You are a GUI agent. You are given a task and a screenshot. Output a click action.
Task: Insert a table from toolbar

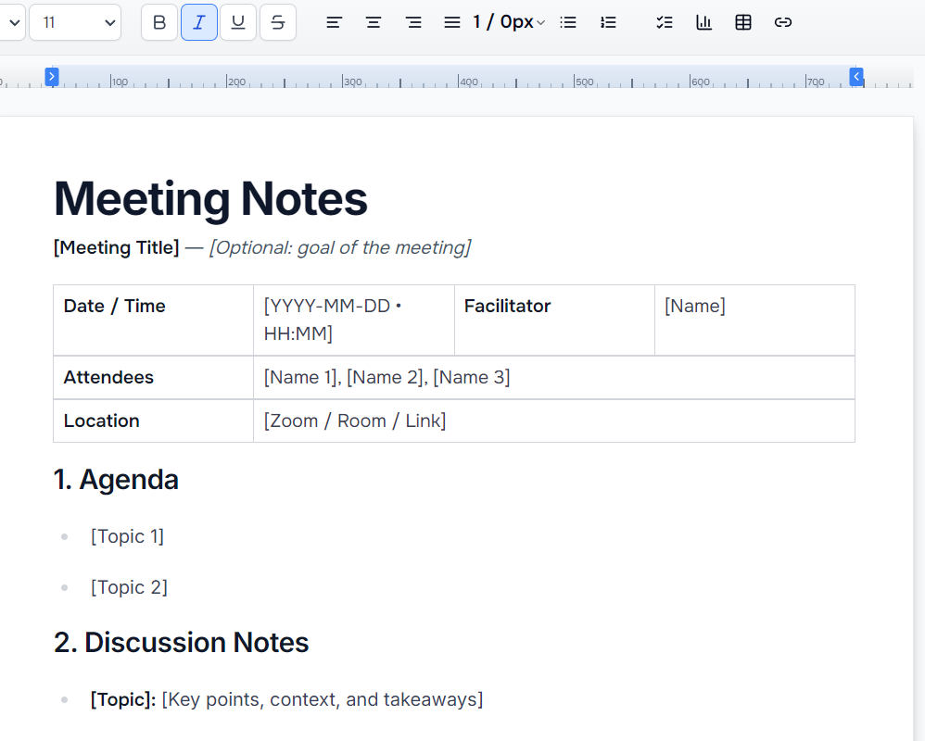(x=743, y=22)
